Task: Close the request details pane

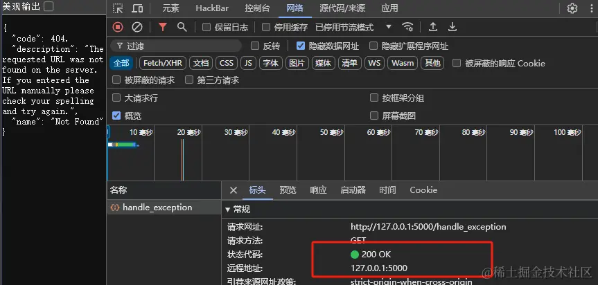Action: (234, 190)
